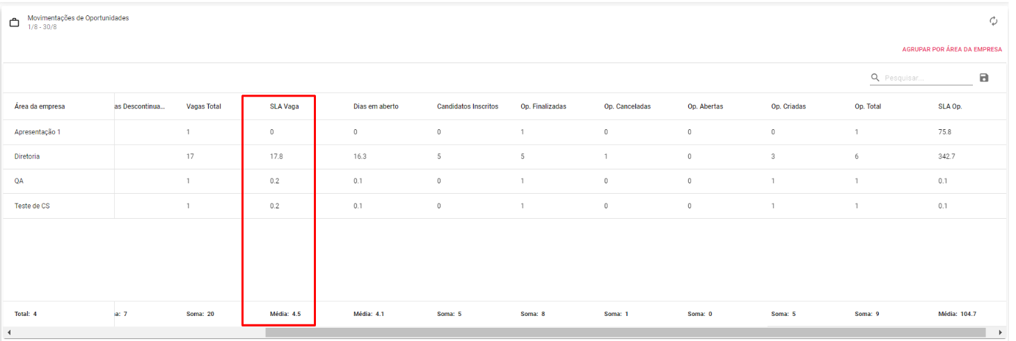Sort by Área da empresa column header
Screen dimensions: 1016x341
pyautogui.click(x=40, y=106)
